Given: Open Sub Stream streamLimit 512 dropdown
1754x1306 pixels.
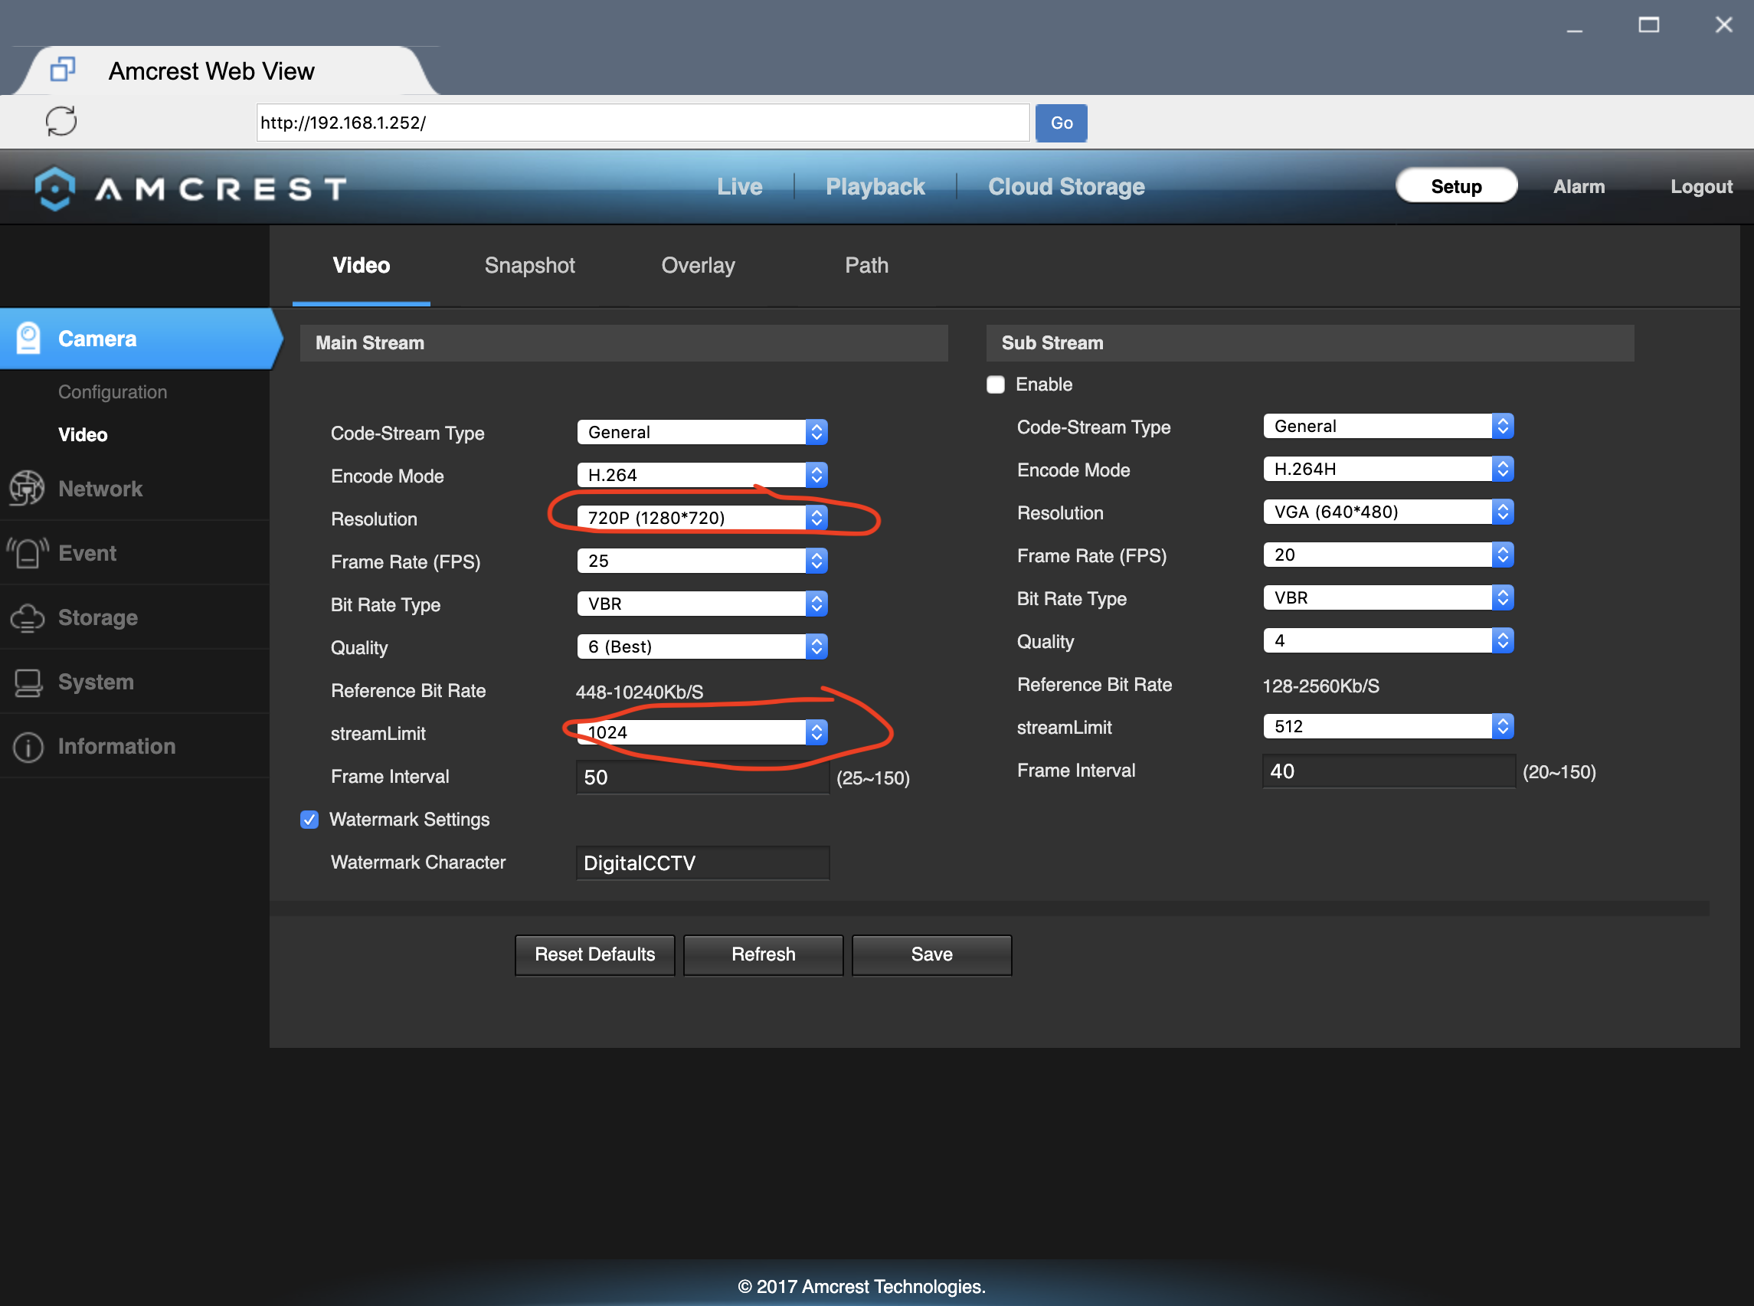Looking at the screenshot, I should point(1388,725).
